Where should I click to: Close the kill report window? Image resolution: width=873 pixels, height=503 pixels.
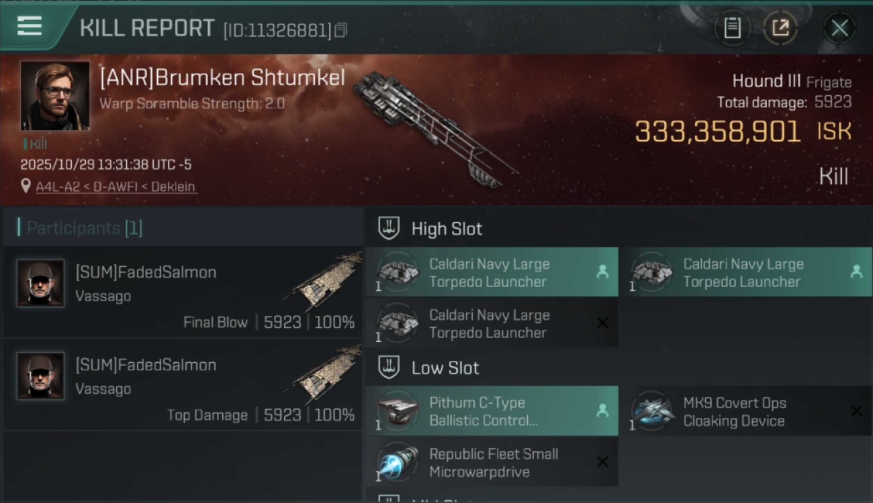coord(839,28)
